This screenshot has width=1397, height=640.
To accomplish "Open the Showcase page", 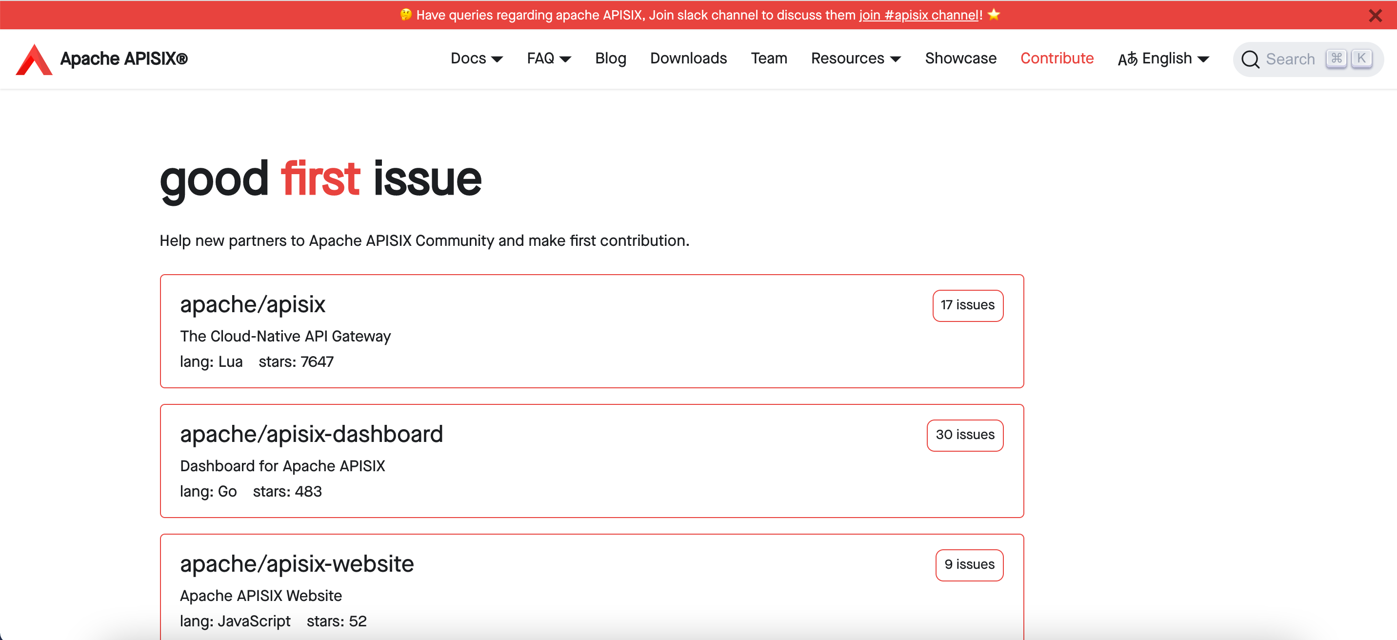I will [960, 59].
